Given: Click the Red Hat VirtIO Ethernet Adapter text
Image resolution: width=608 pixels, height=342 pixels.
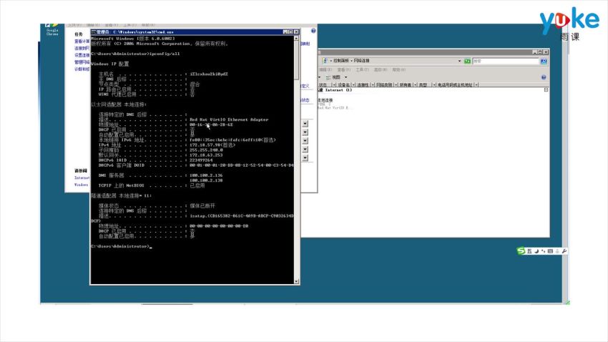Looking at the screenshot, I should 229,119.
